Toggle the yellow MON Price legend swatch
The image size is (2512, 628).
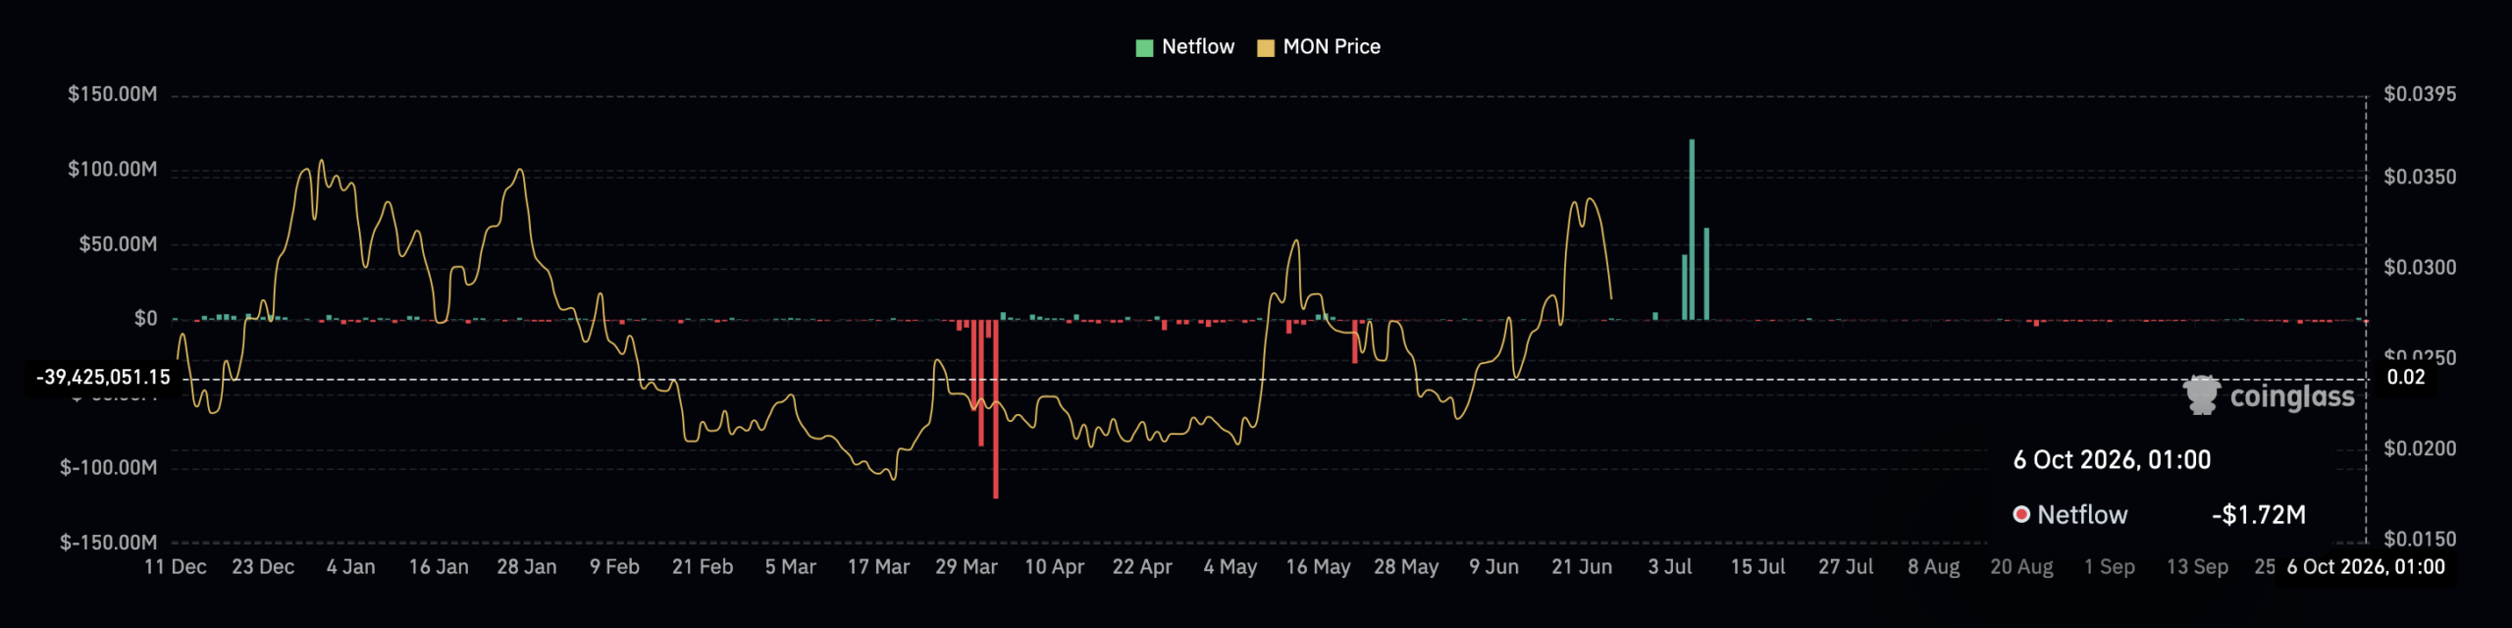click(x=1266, y=48)
